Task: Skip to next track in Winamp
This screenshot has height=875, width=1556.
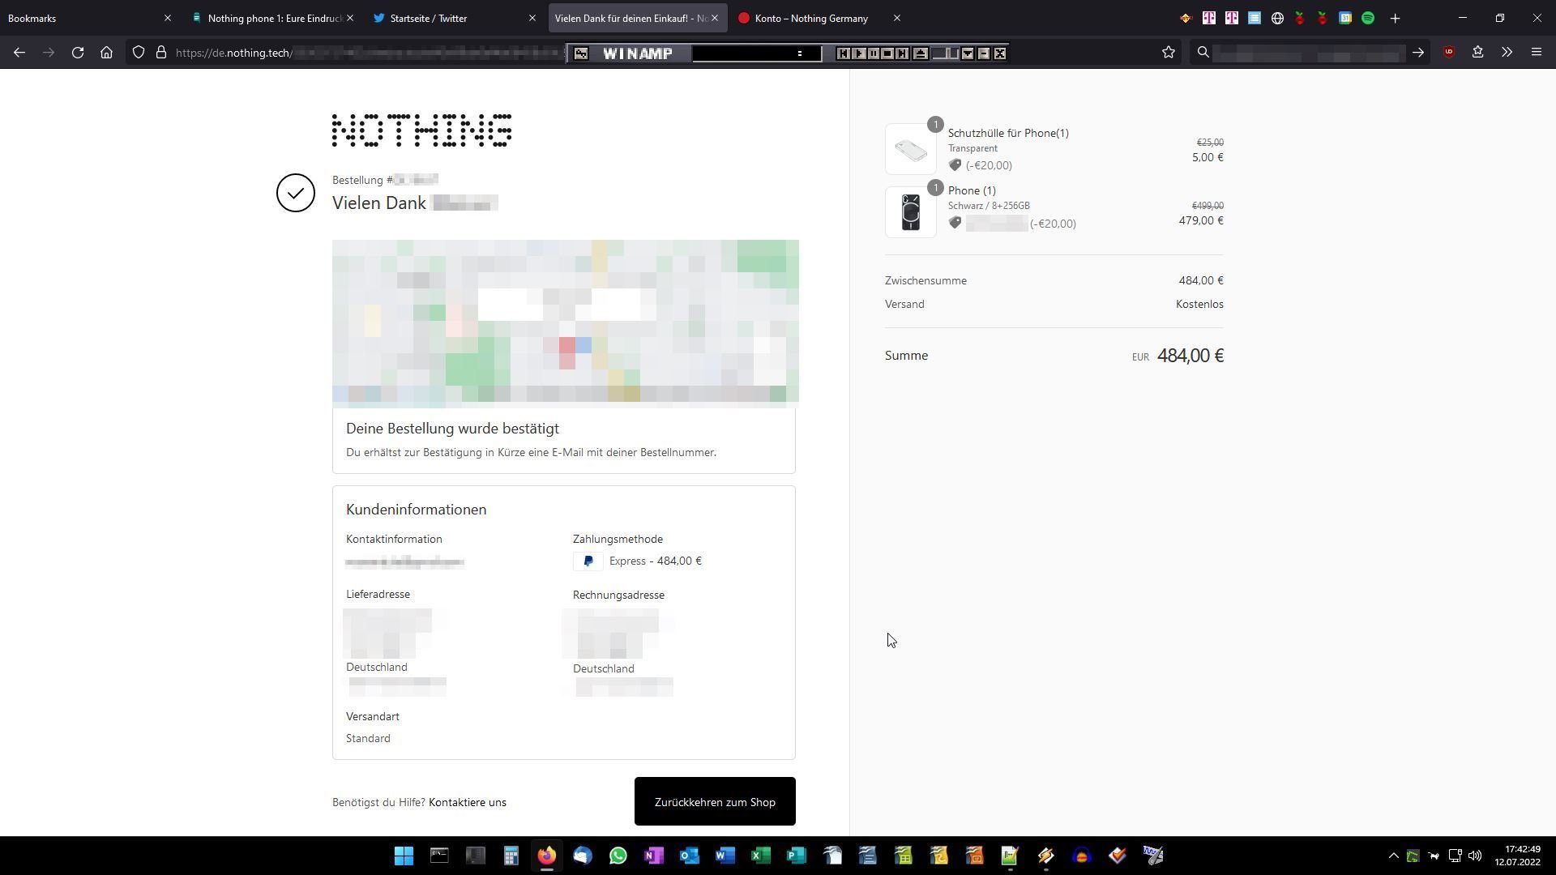Action: coord(902,53)
